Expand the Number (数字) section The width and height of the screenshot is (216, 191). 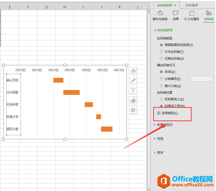[159, 153]
